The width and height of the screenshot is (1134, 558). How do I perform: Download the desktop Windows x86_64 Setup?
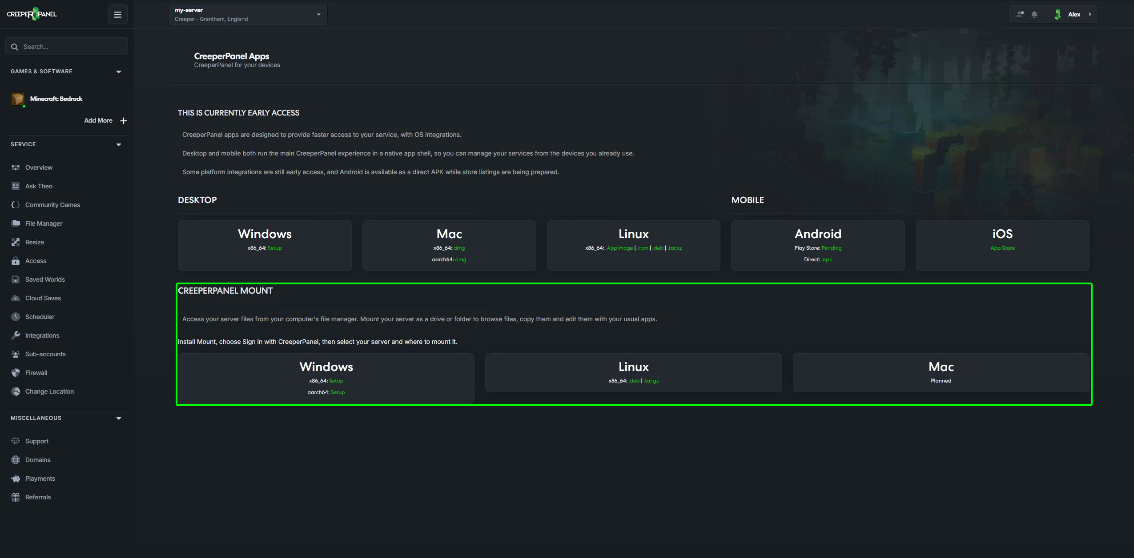coord(274,248)
